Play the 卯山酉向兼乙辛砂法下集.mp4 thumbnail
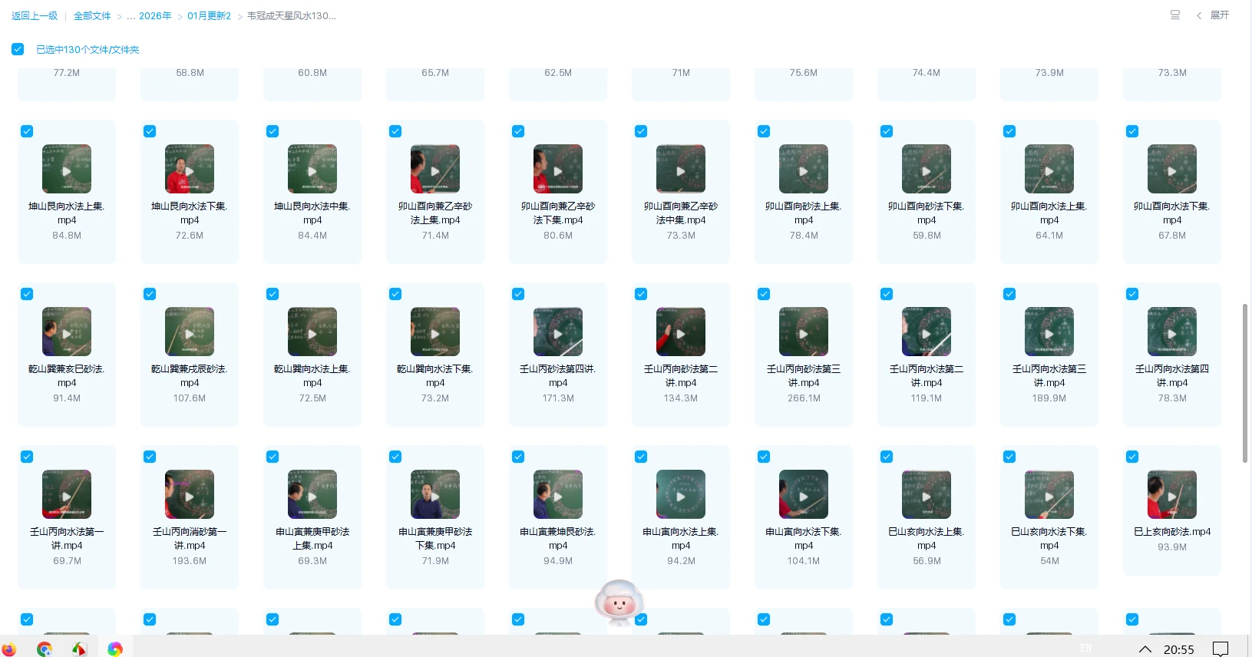This screenshot has width=1252, height=657. [x=558, y=169]
